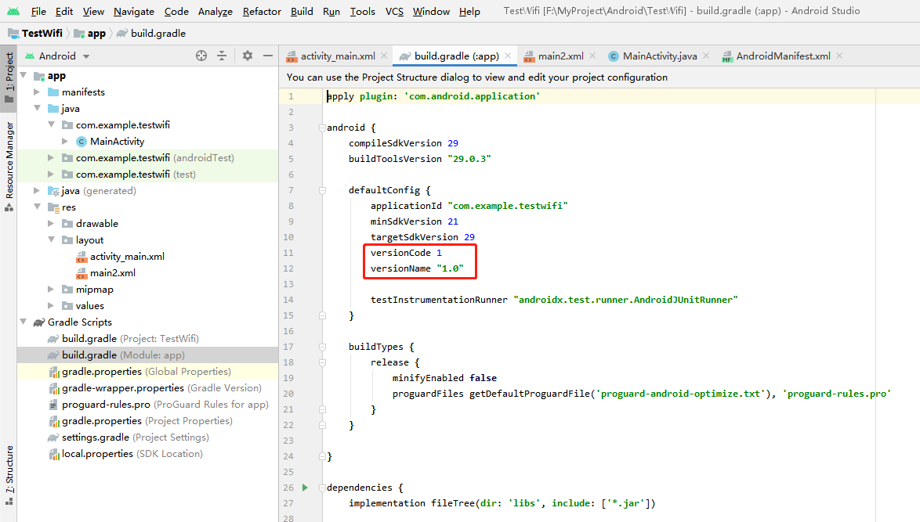920x522 pixels.
Task: Open the Build menu
Action: (302, 11)
